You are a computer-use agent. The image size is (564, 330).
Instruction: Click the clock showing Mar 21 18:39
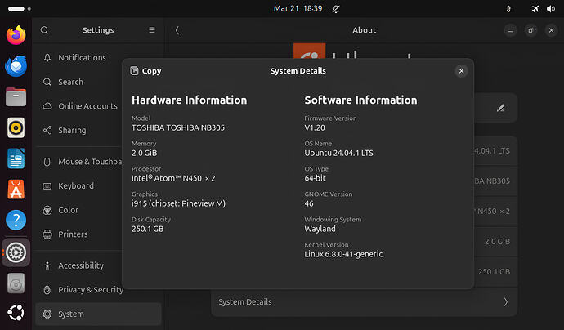click(298, 8)
